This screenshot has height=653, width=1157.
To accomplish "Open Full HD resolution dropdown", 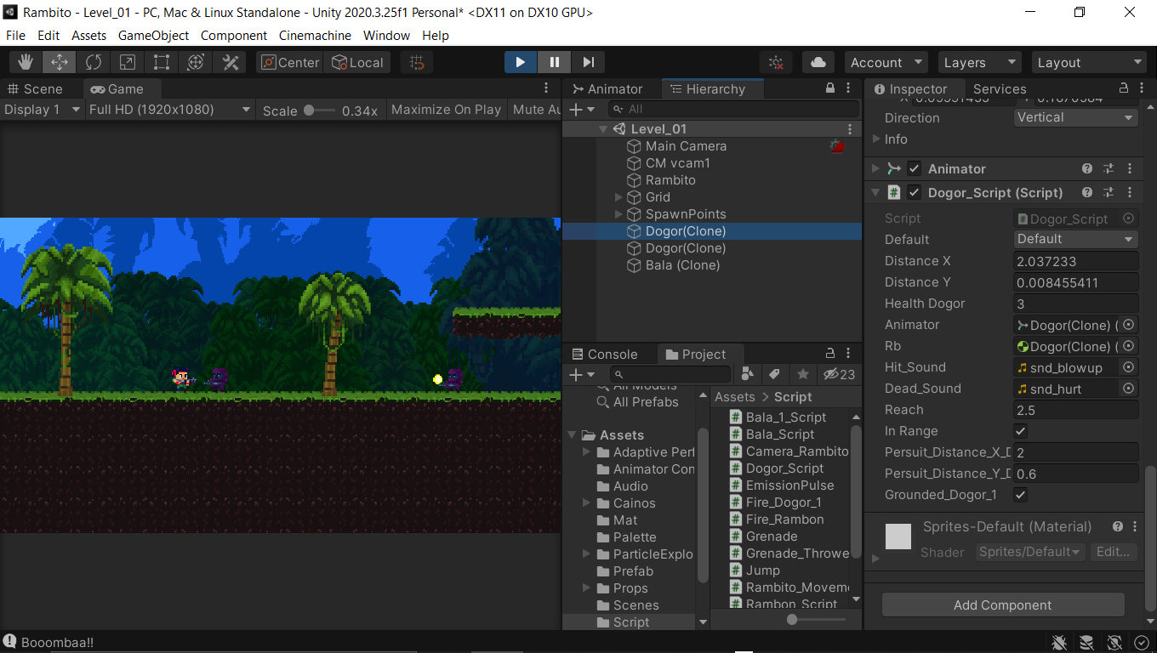I will coord(170,110).
